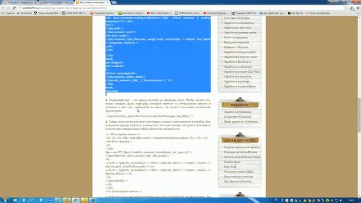Image resolution: width=361 pixels, height=203 pixels.
Task: Open the 'Устраняем пробле...' bookmark
Action: (x=103, y=13)
